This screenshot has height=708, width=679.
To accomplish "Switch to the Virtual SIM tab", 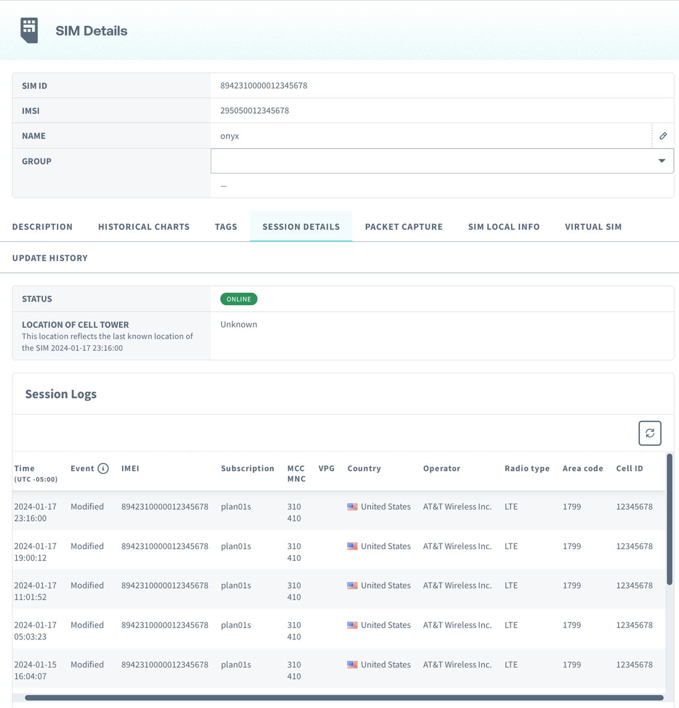I will (593, 227).
